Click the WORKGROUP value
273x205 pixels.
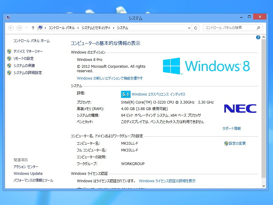coord(133,164)
